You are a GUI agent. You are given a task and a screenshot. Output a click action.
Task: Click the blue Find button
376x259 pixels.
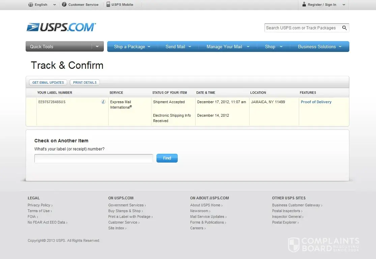(x=167, y=158)
